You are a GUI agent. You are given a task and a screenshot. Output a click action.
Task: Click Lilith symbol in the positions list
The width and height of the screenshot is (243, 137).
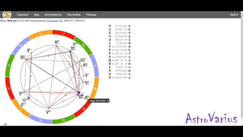pyautogui.click(x=110, y=67)
